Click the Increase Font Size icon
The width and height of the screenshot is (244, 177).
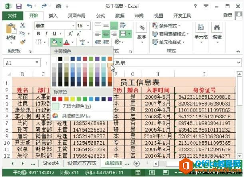click(x=71, y=34)
